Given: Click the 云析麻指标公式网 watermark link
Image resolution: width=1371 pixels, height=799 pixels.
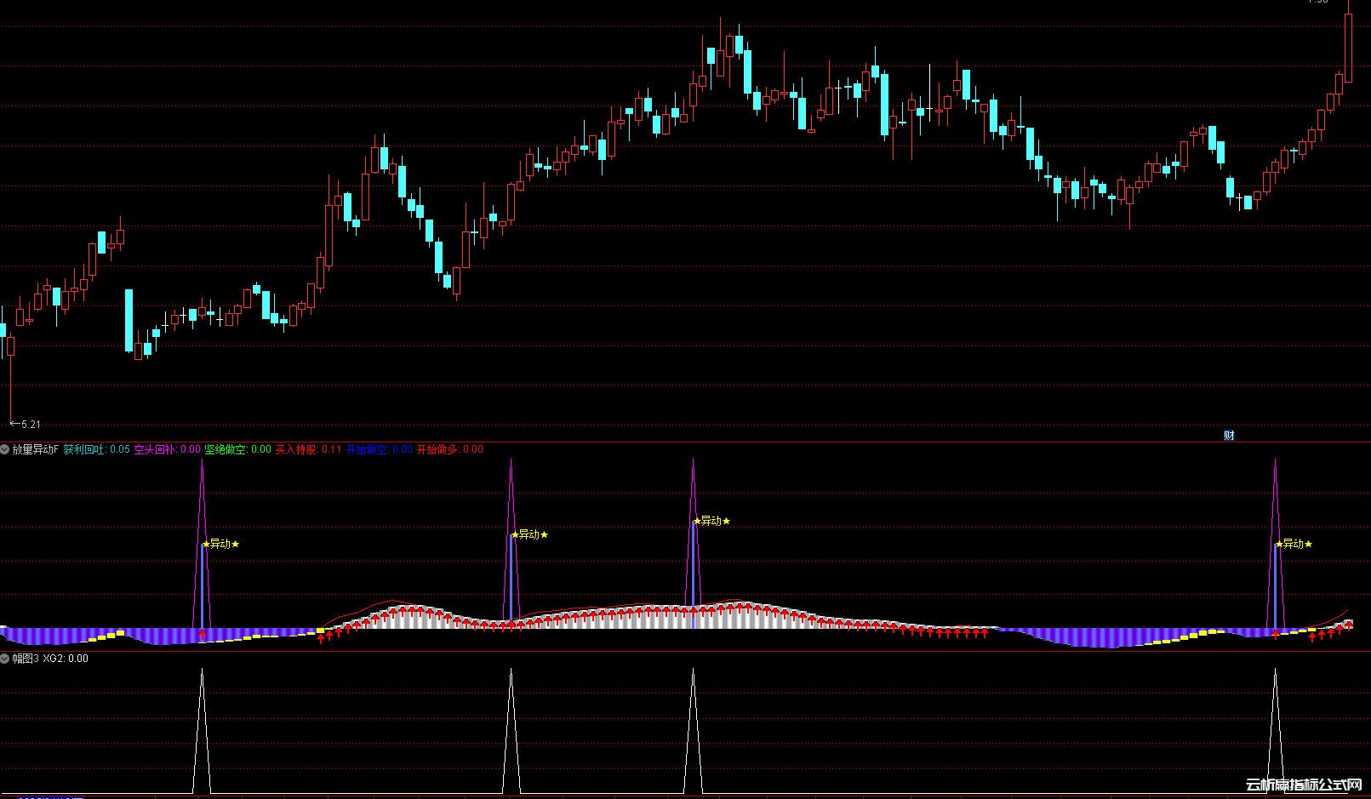Looking at the screenshot, I should 1303,785.
